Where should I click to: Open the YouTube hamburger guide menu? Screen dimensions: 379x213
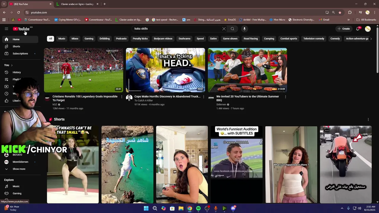coord(6,29)
